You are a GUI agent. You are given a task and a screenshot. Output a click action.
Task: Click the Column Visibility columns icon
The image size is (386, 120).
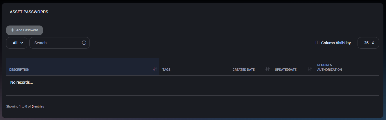coord(317,43)
